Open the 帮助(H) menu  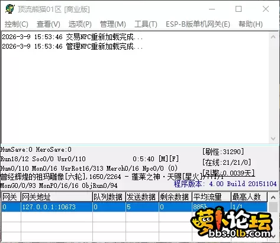tap(250, 24)
